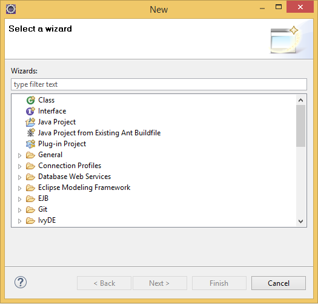The width and height of the screenshot is (318, 304).
Task: Click the Java Project icon
Action: (30, 122)
